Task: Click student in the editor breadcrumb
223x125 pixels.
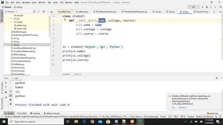Action: [66, 74]
